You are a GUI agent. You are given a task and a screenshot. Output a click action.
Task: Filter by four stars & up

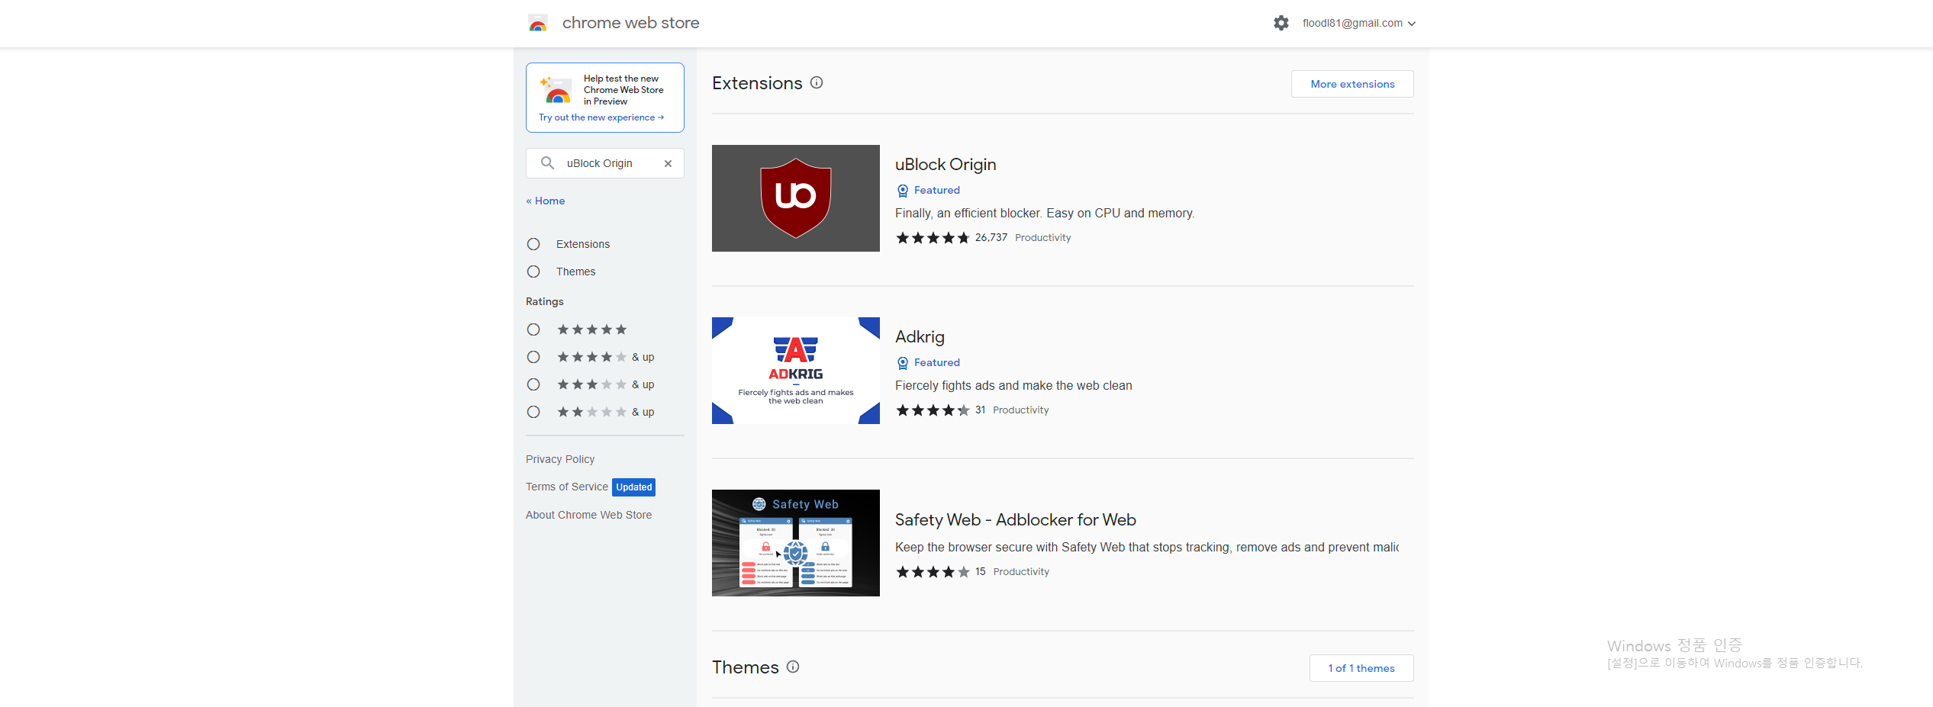coord(533,357)
